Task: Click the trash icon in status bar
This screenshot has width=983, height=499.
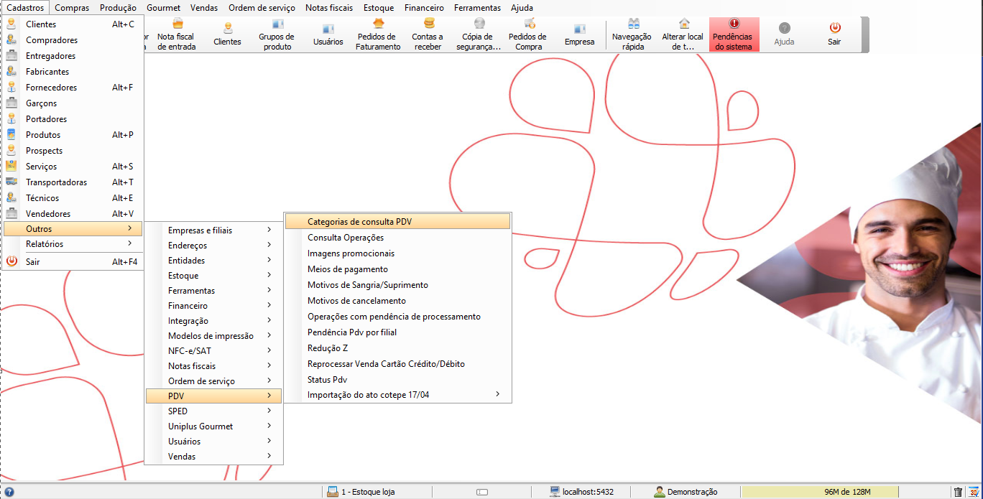Action: point(958,492)
